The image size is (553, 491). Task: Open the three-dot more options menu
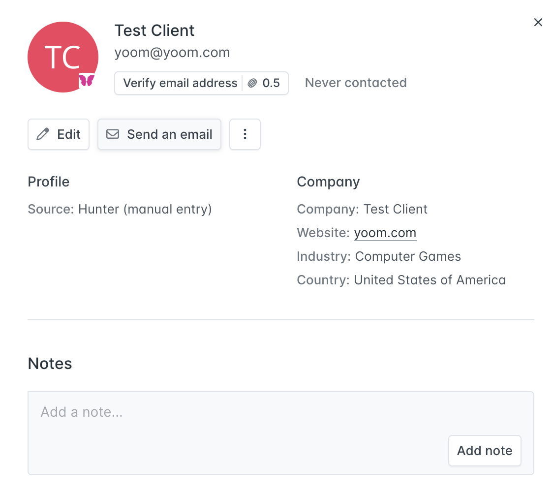(x=245, y=134)
